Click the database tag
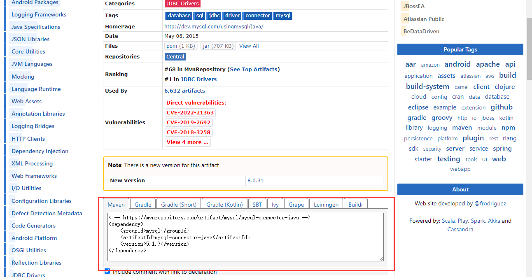The image size is (532, 277). [178, 16]
